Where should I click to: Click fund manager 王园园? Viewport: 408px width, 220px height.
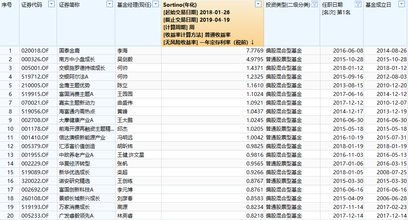125,94
